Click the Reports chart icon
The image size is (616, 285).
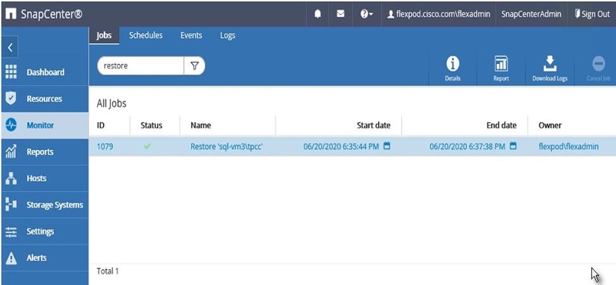coord(11,152)
